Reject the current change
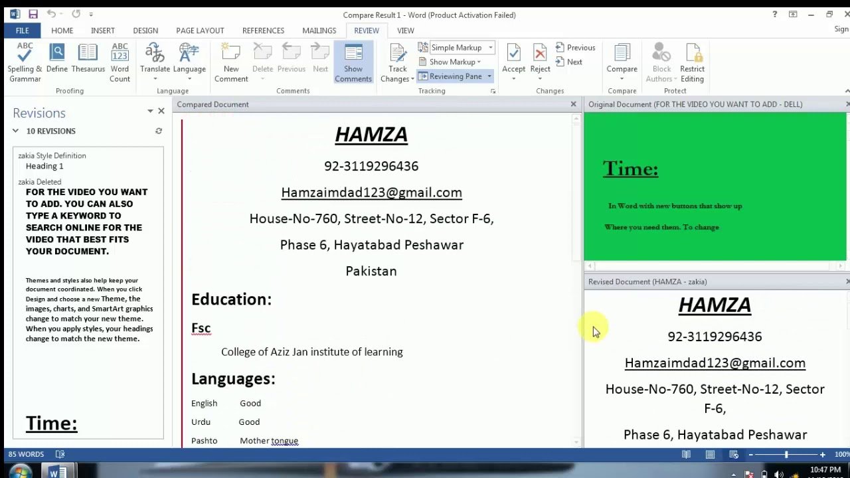850x478 pixels. click(x=540, y=63)
